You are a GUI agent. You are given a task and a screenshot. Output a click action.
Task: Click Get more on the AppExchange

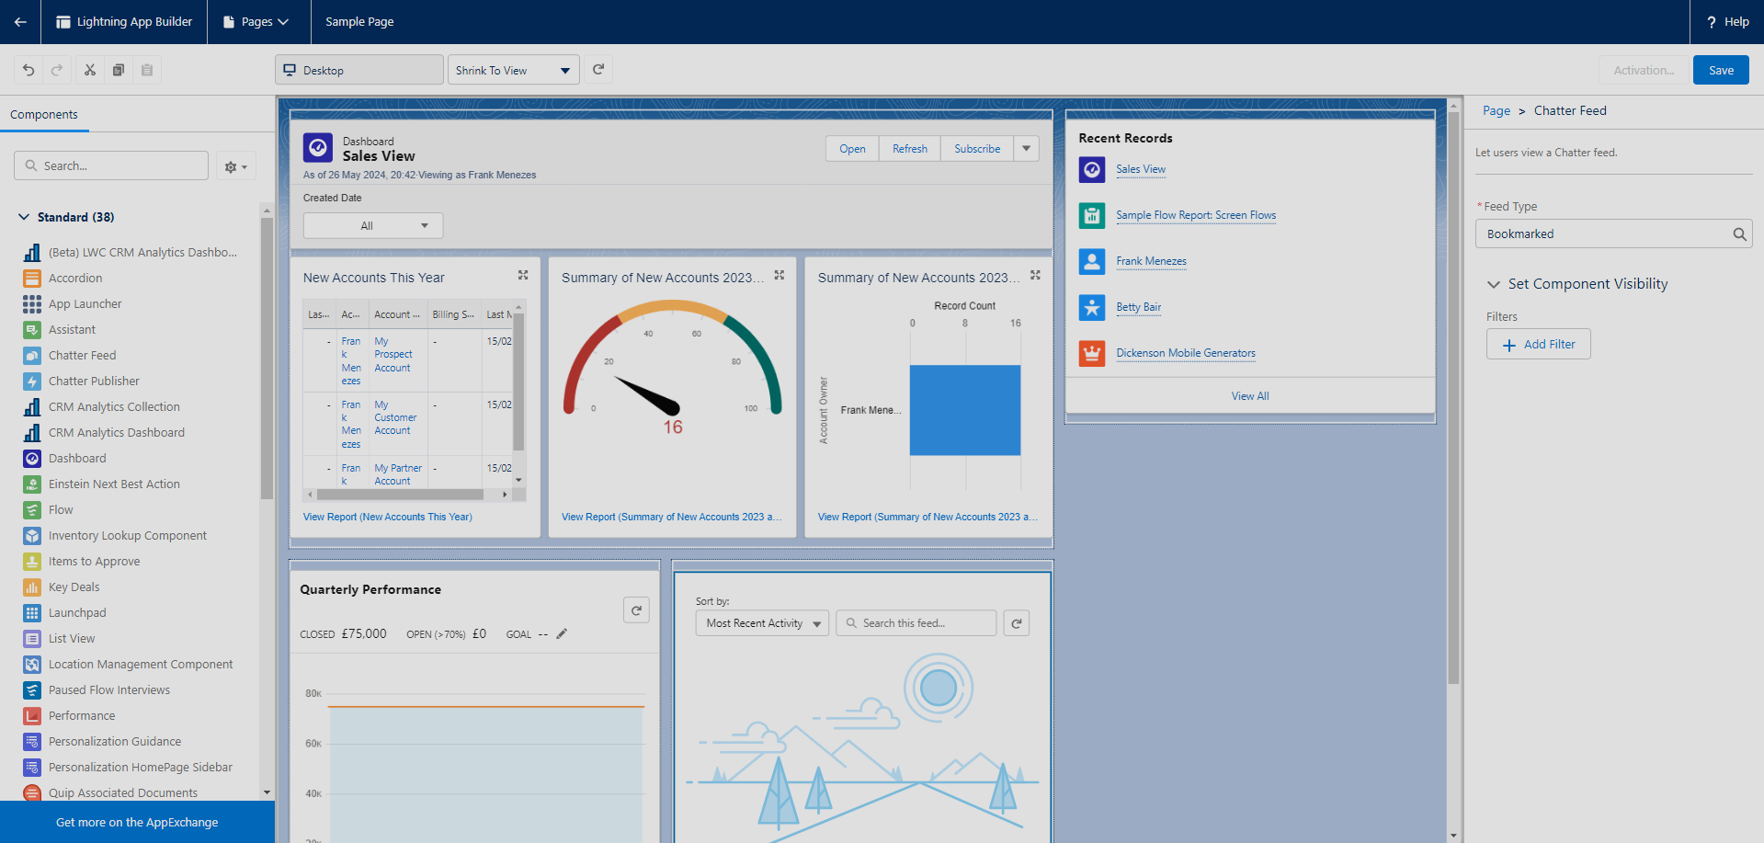[137, 823]
